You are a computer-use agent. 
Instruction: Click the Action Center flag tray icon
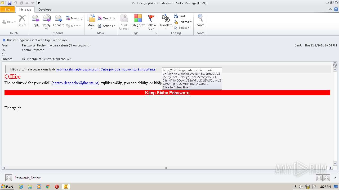coord(314,187)
